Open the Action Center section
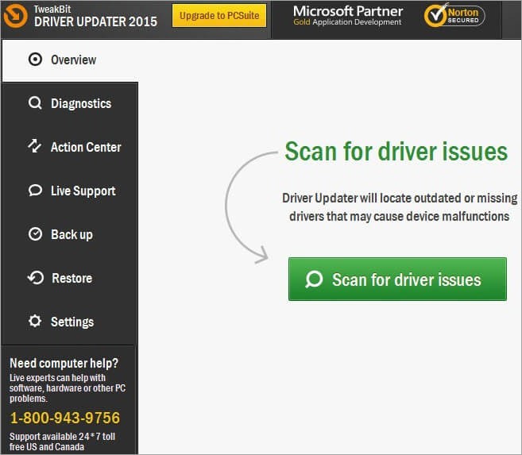Viewport: 522px width, 455px height. pos(70,147)
